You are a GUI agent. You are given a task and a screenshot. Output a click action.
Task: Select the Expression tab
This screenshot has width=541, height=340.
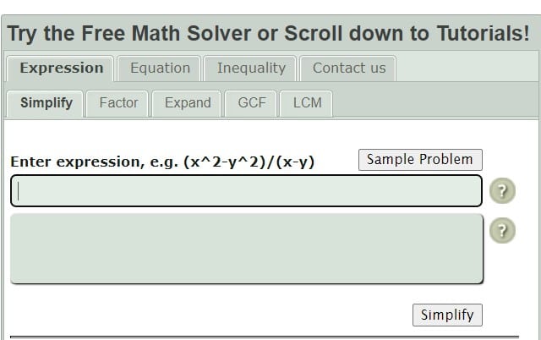pyautogui.click(x=60, y=69)
